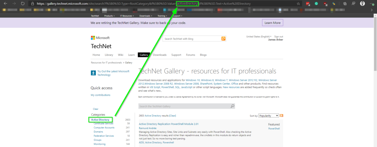Show more bookmarks with the chevron

[x=371, y=10]
